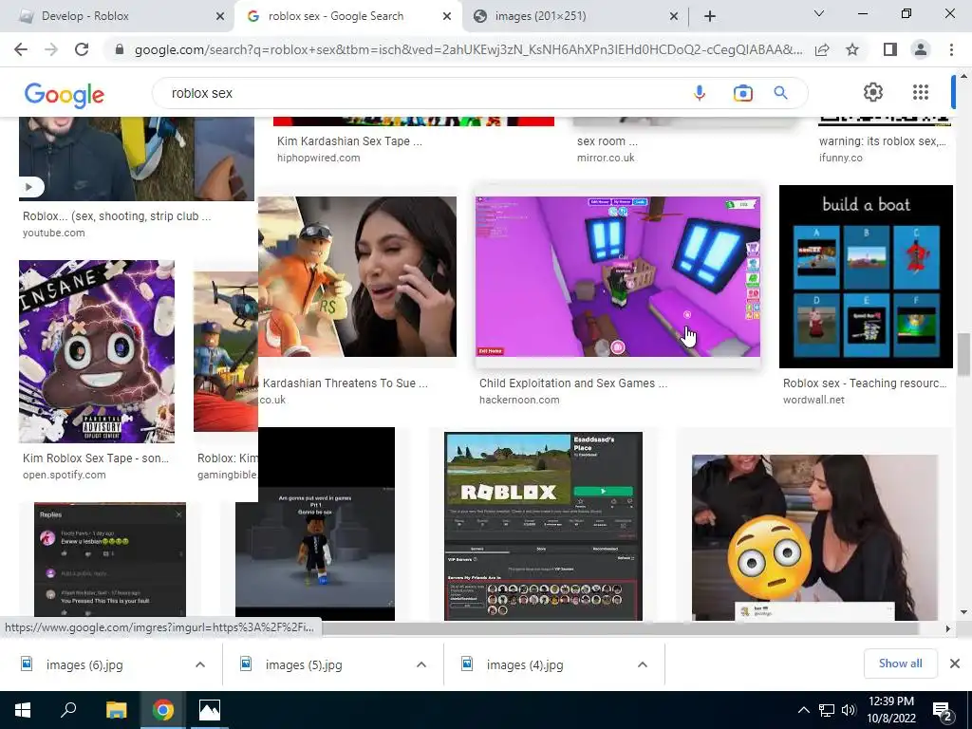
Task: Open Google quick settings gear
Action: pos(873,92)
